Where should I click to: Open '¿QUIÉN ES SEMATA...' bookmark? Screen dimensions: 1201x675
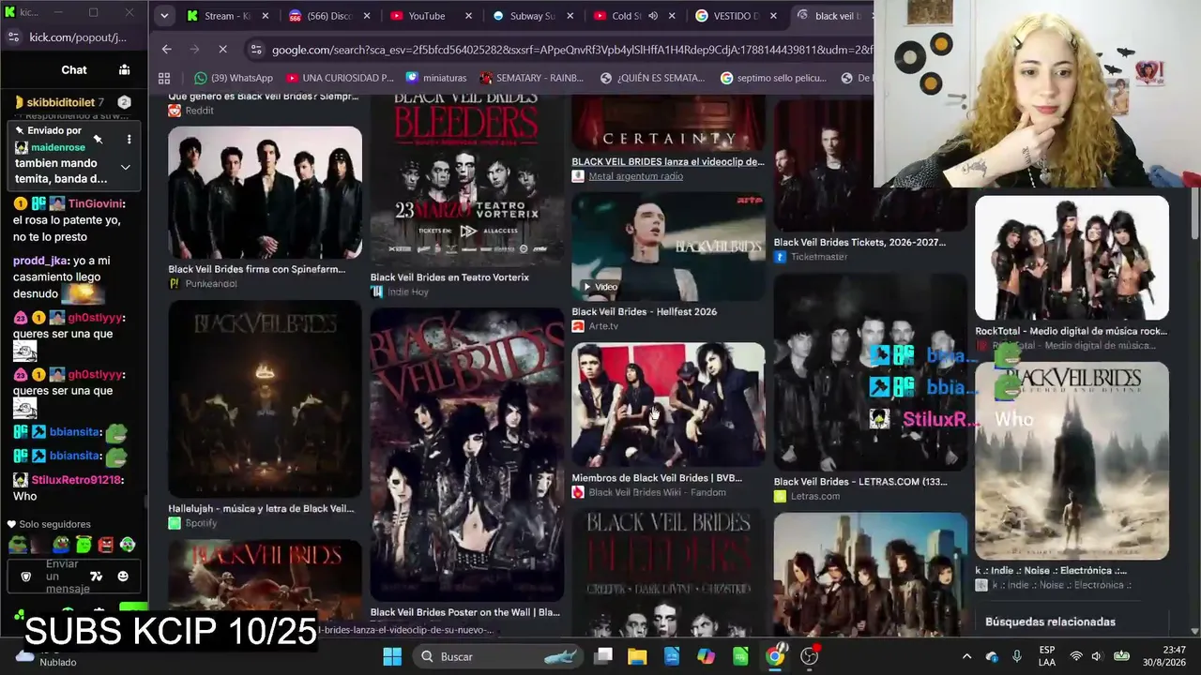click(x=652, y=78)
